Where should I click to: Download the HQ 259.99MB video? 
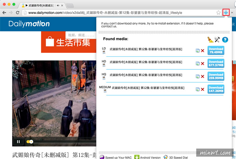pyautogui.click(x=216, y=76)
